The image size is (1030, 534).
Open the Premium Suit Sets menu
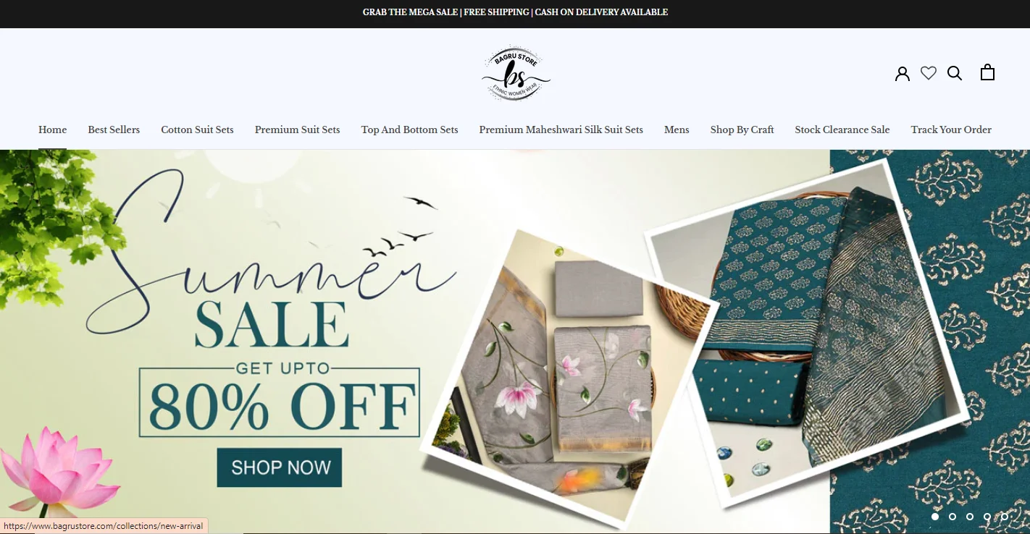click(297, 130)
